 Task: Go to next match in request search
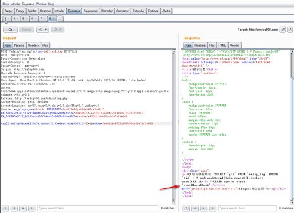[x=32, y=208]
